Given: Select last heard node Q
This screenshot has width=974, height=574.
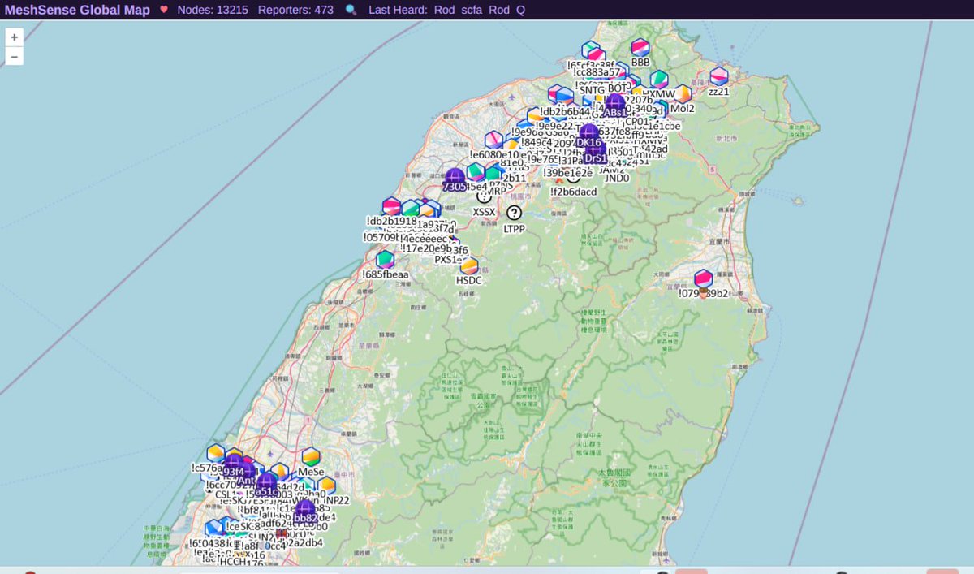Looking at the screenshot, I should click(520, 10).
